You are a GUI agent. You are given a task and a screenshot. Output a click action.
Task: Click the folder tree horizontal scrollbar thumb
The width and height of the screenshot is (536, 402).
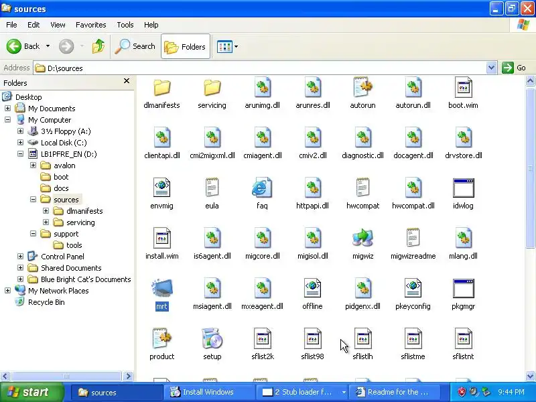click(x=66, y=376)
